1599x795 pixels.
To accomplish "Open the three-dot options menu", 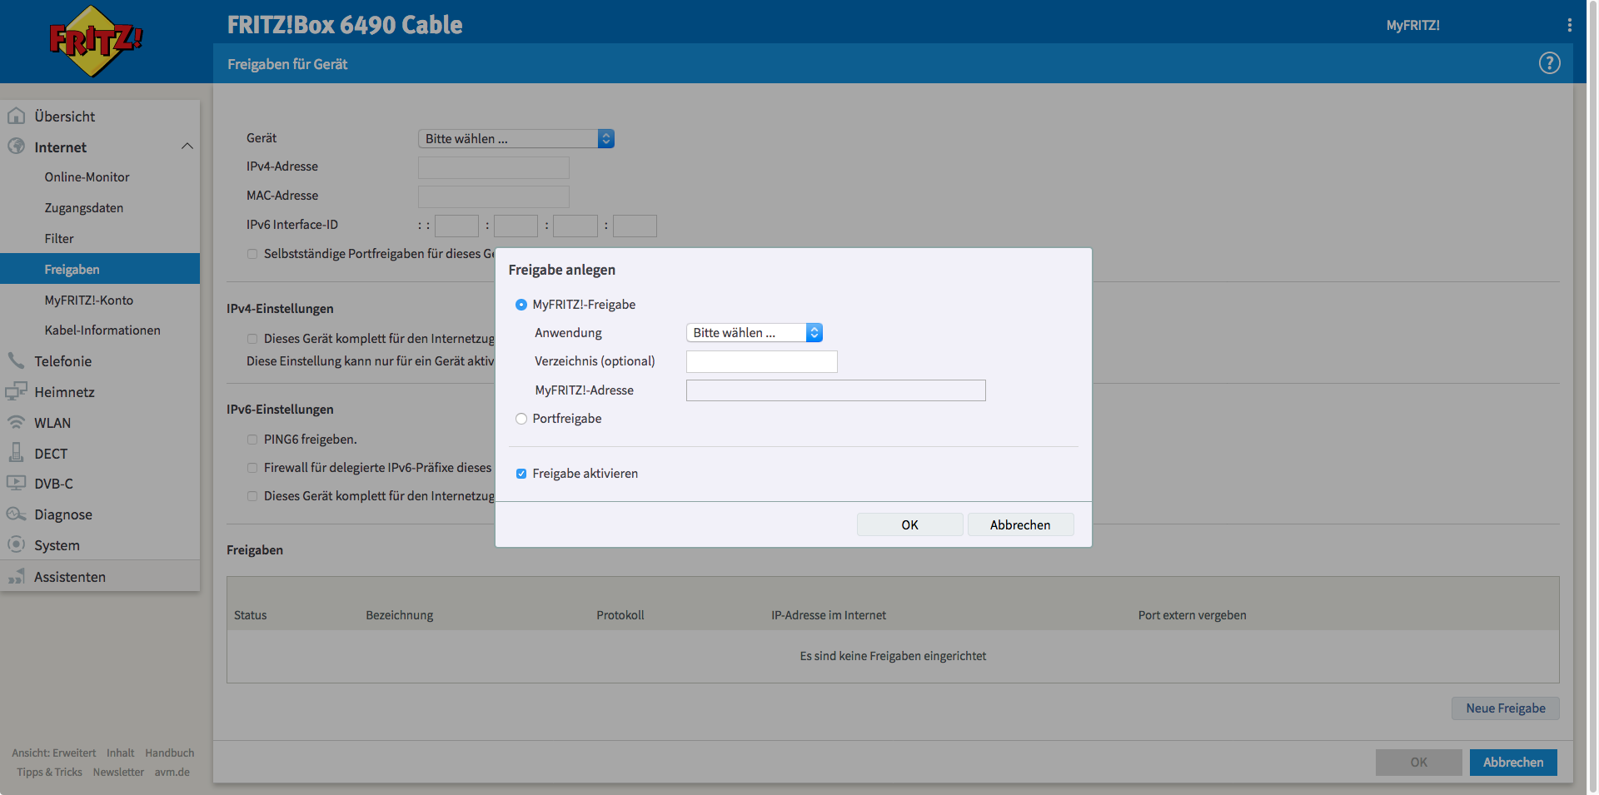I will [x=1569, y=25].
